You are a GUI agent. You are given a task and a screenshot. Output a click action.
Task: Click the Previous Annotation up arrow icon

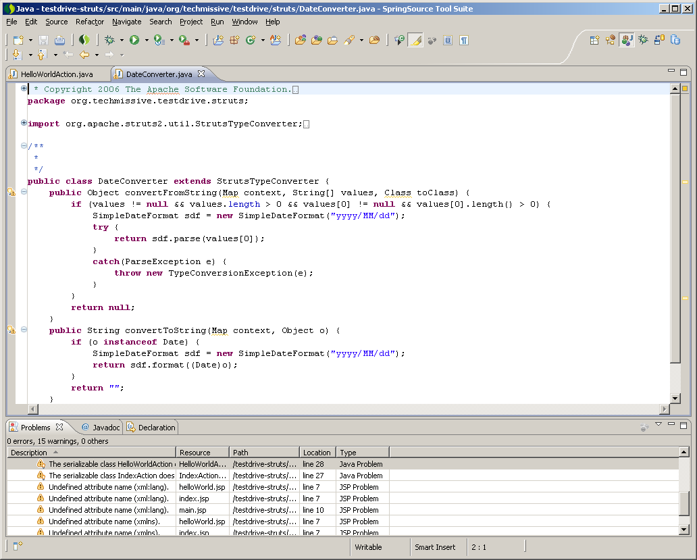click(42, 55)
